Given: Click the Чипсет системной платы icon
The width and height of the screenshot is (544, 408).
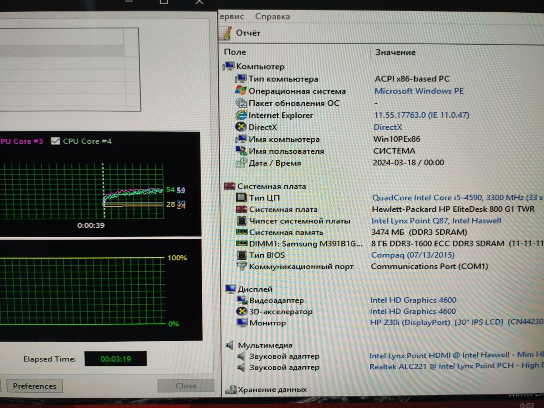Looking at the screenshot, I should pyautogui.click(x=242, y=221).
